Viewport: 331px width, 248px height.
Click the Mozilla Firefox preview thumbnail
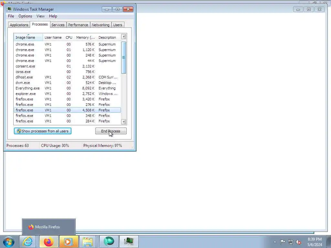(x=49, y=227)
